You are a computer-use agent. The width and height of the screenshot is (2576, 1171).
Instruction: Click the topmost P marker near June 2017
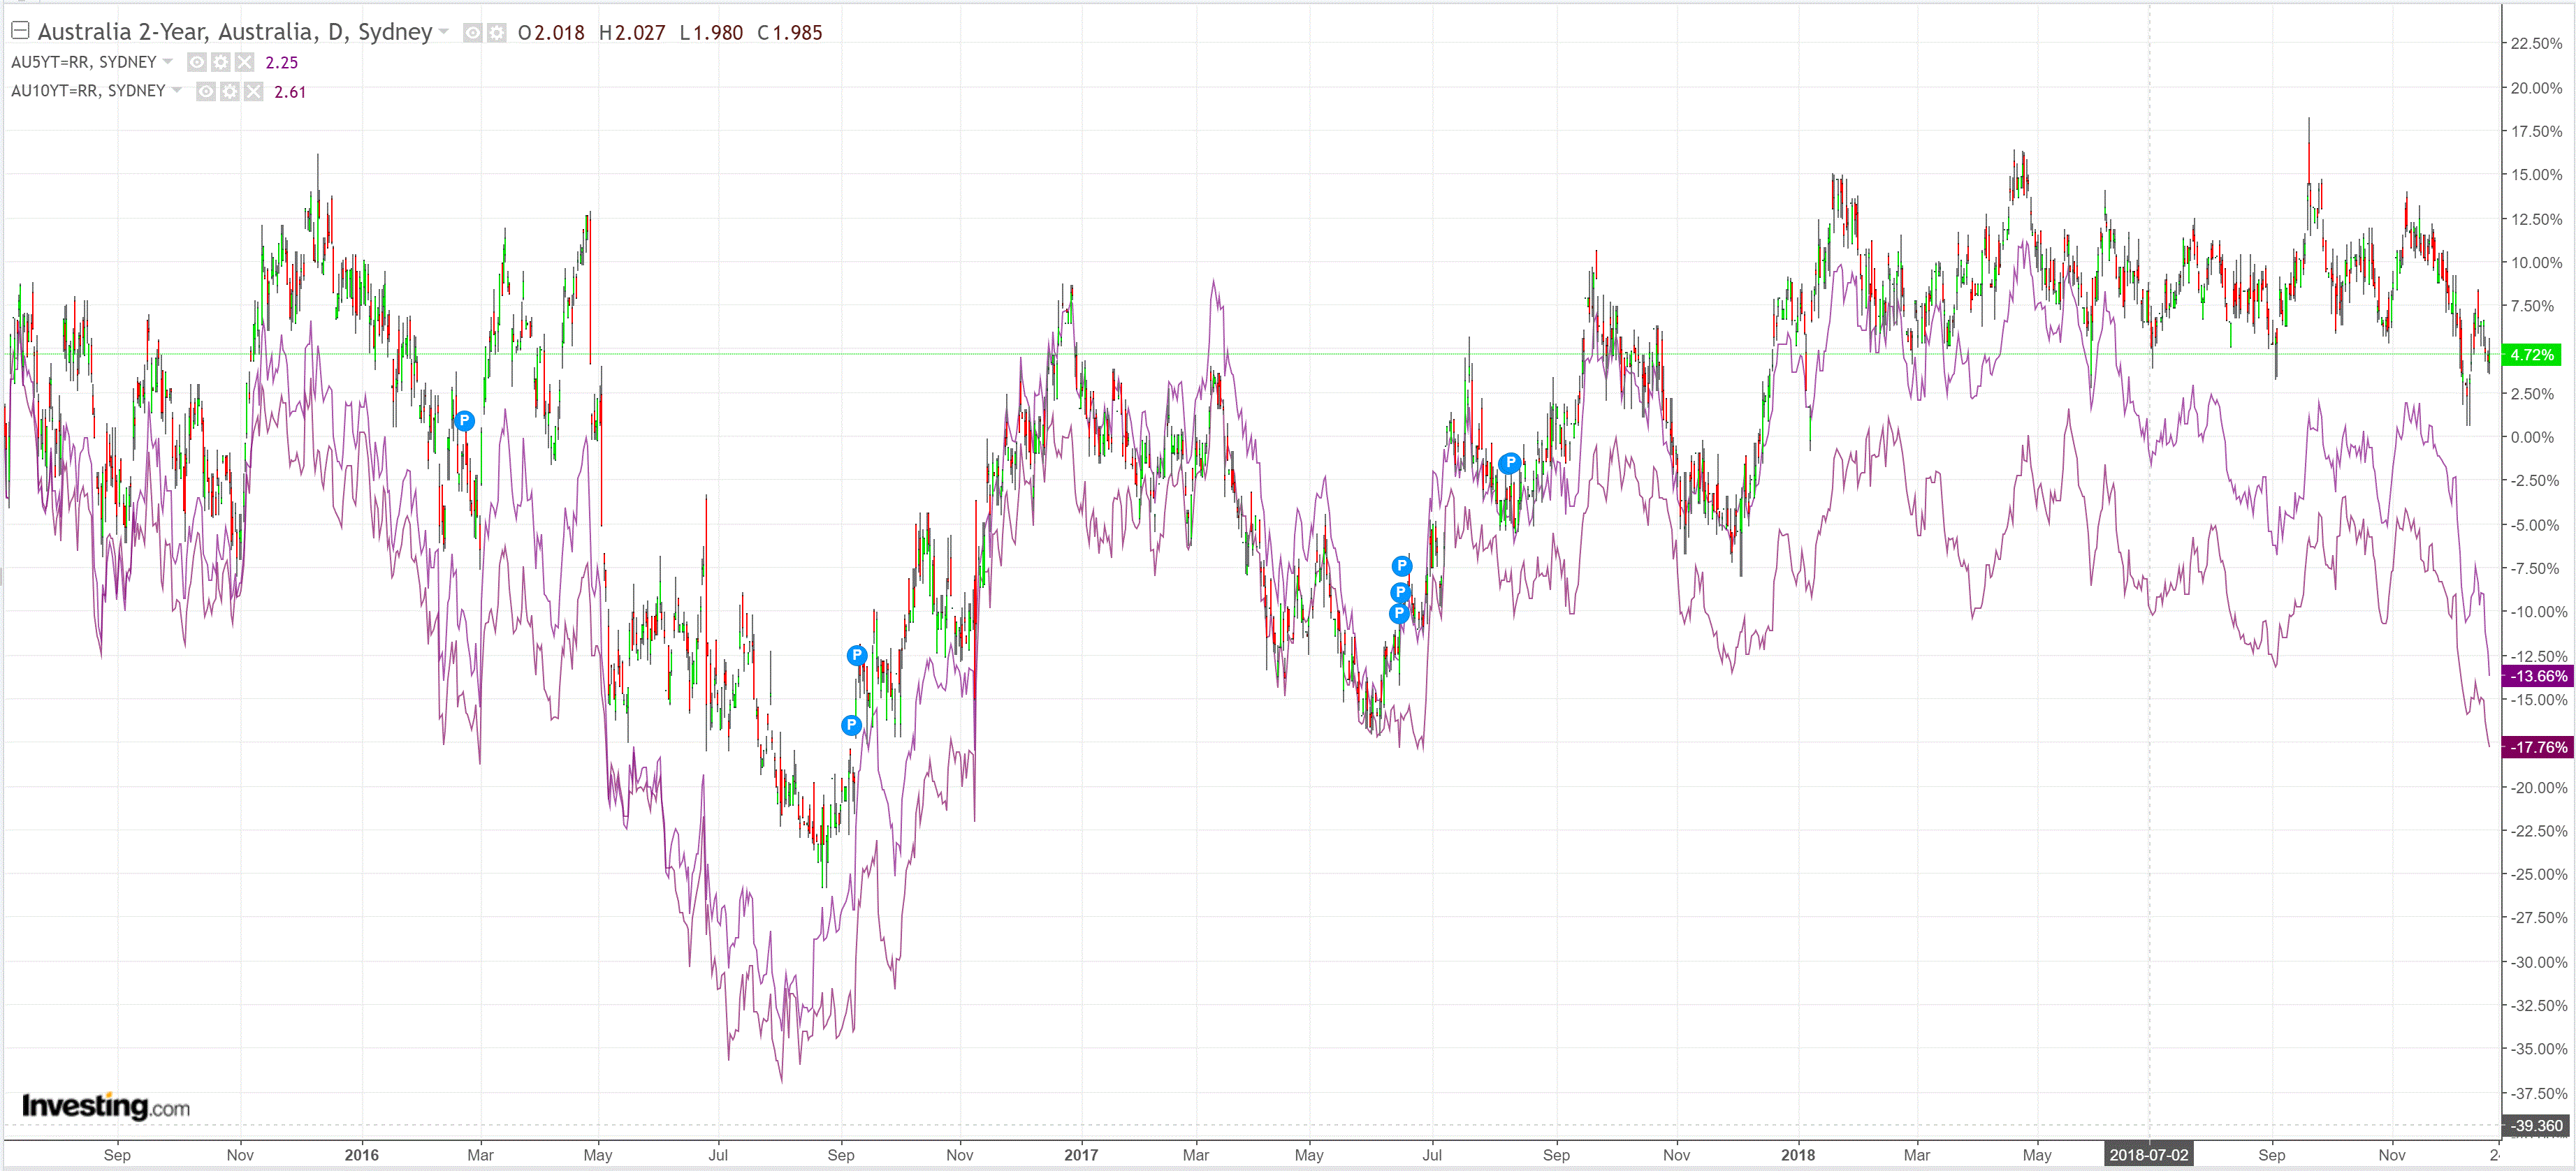click(x=1402, y=566)
